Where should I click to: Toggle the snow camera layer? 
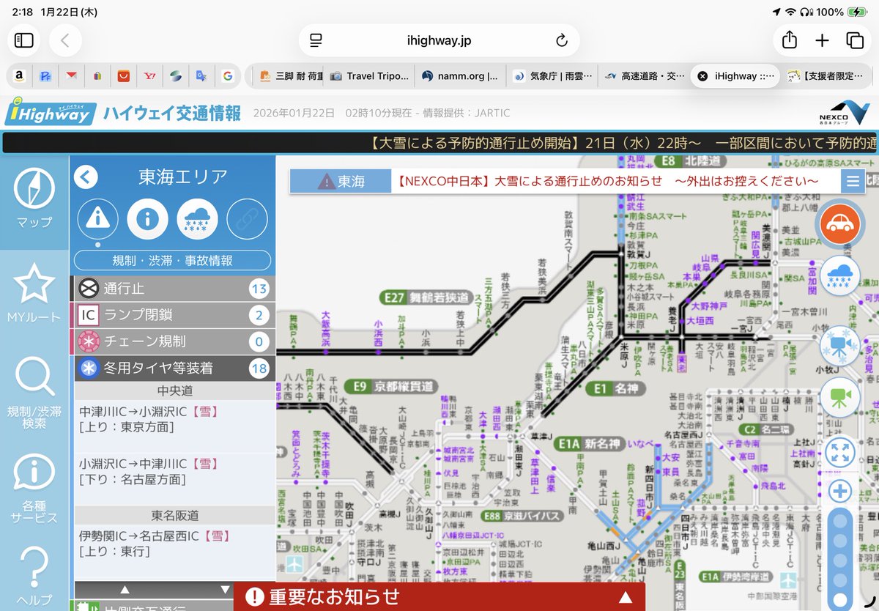click(x=839, y=346)
